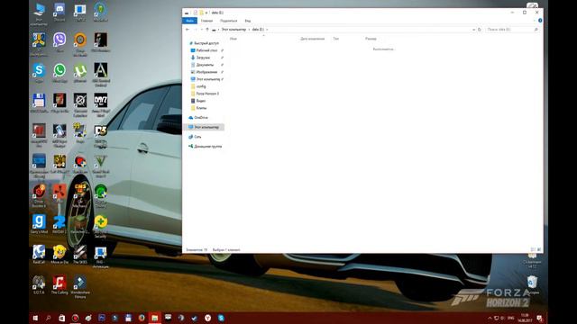
Task: Open Изображения in quick access
Action: 205,72
